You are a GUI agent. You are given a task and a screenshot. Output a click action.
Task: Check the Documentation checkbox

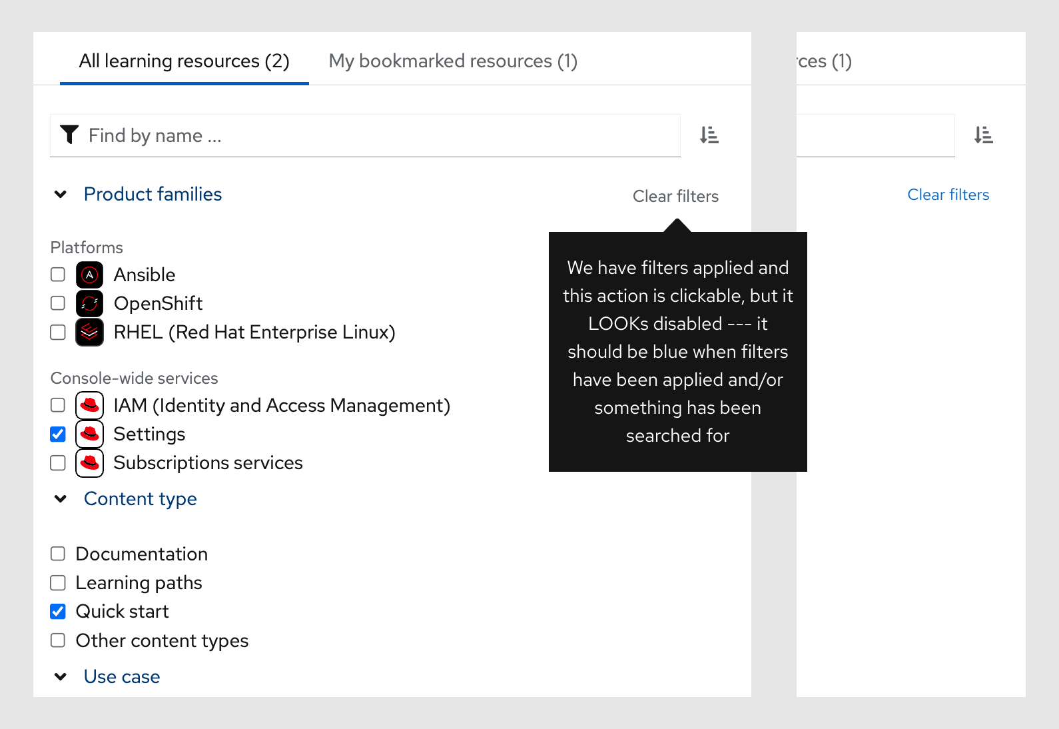click(x=58, y=554)
